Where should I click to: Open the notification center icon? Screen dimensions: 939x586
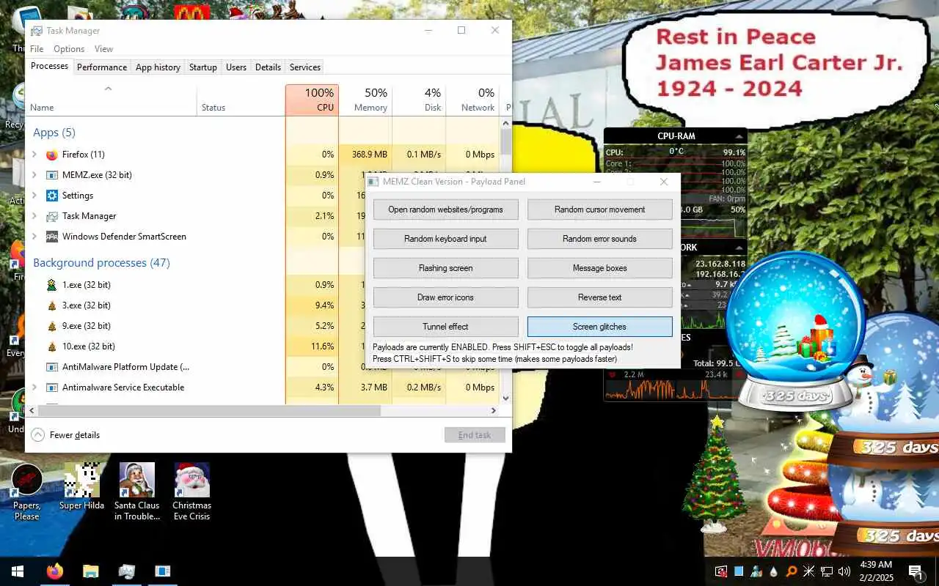pos(916,571)
